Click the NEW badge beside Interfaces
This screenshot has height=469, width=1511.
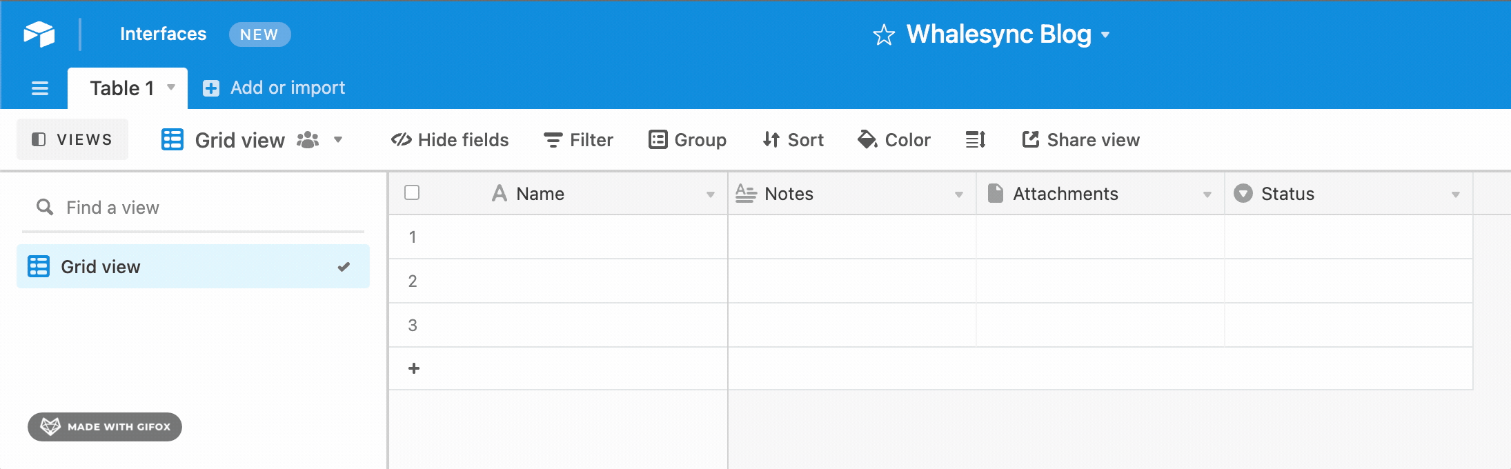(259, 34)
